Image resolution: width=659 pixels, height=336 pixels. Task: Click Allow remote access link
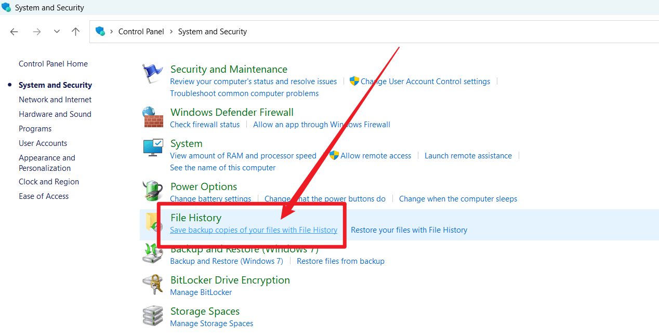pos(376,156)
